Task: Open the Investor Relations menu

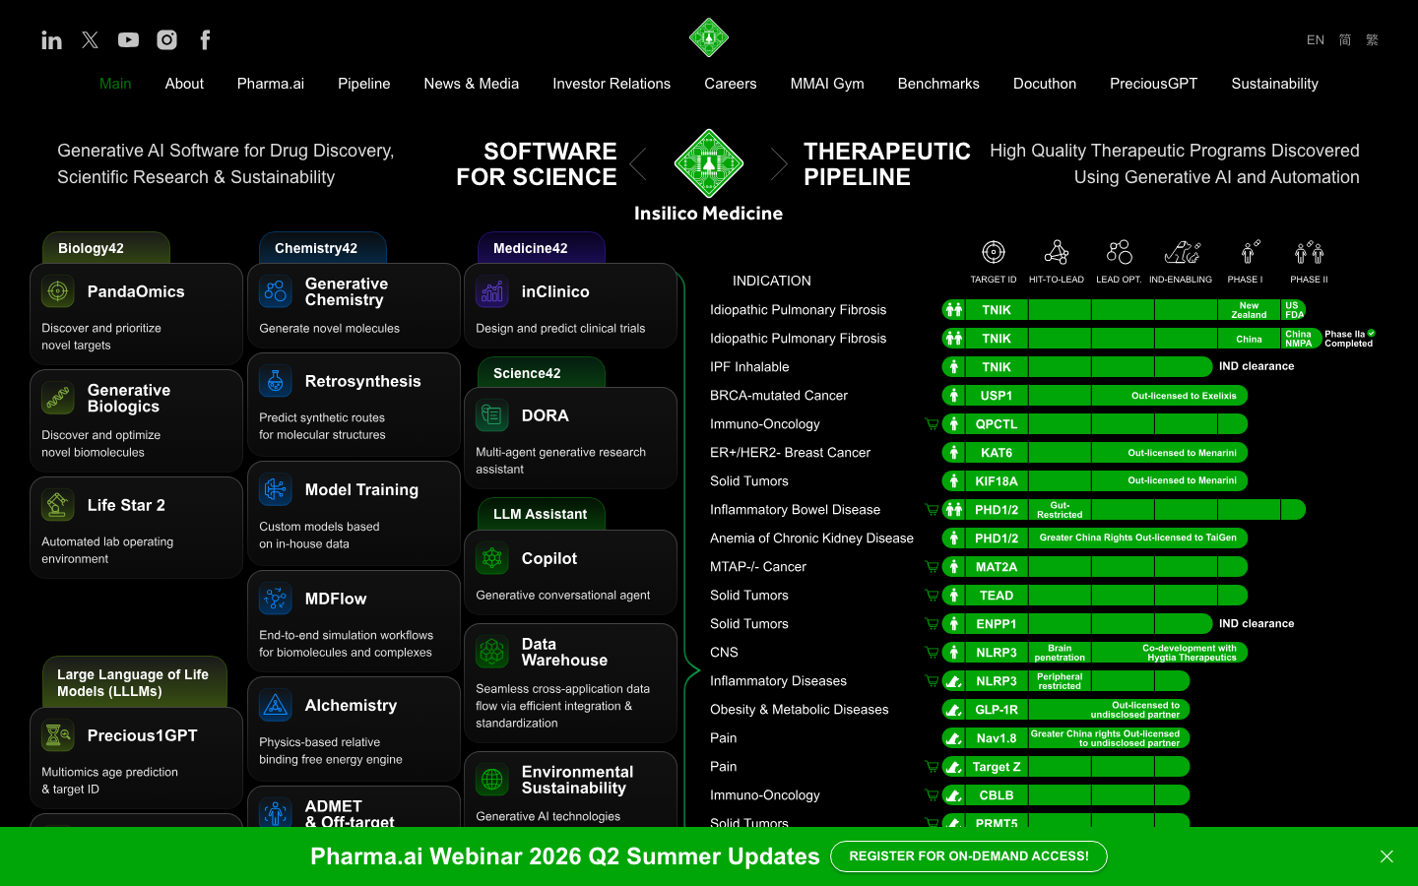Action: click(x=612, y=84)
